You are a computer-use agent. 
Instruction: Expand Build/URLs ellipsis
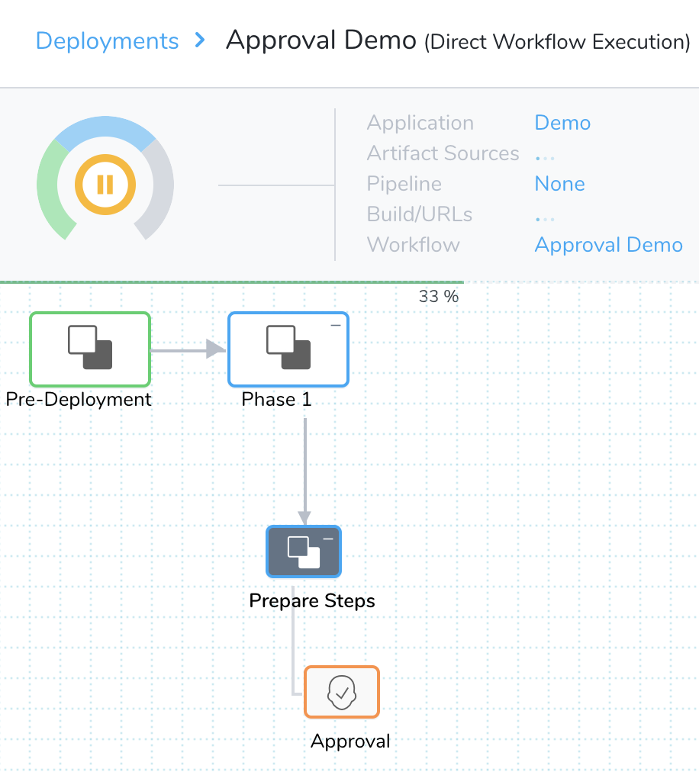pyautogui.click(x=545, y=218)
